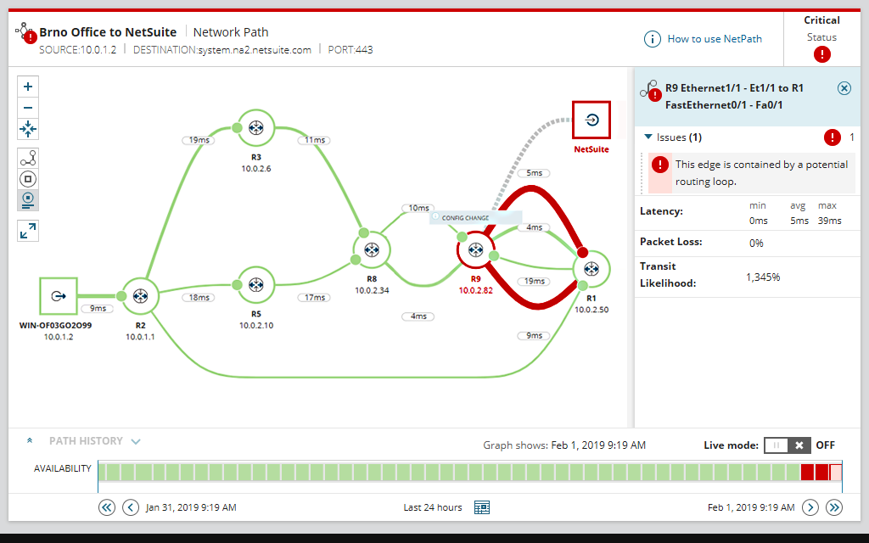This screenshot has height=543, width=869.
Task: Select the topology connections view icon
Action: pos(28,158)
